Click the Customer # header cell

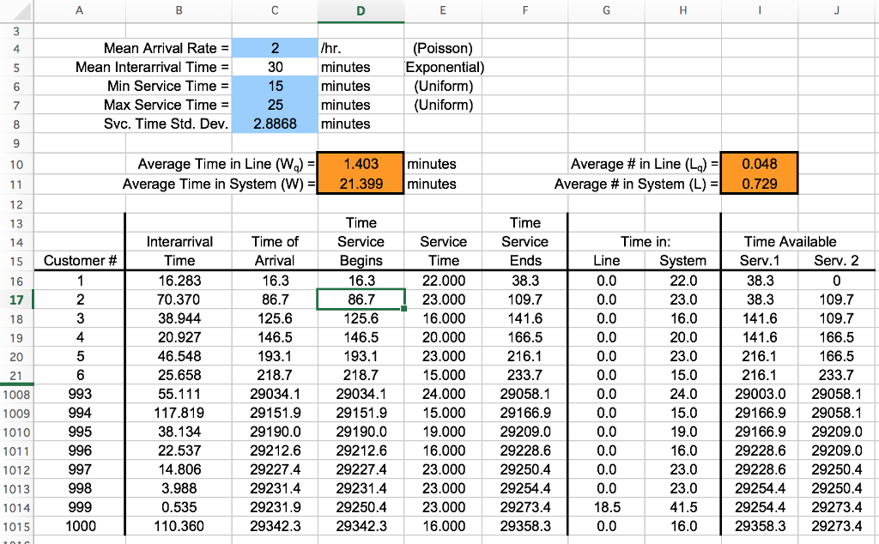[x=80, y=261]
